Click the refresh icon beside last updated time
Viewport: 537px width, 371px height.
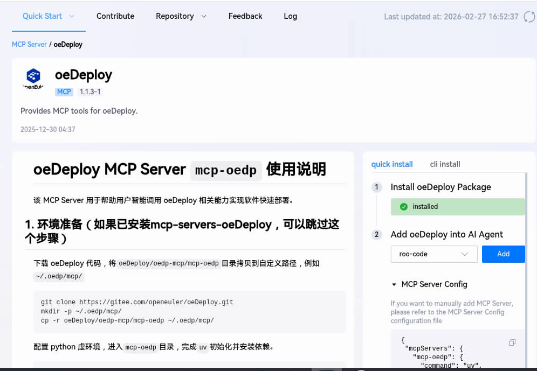529,17
